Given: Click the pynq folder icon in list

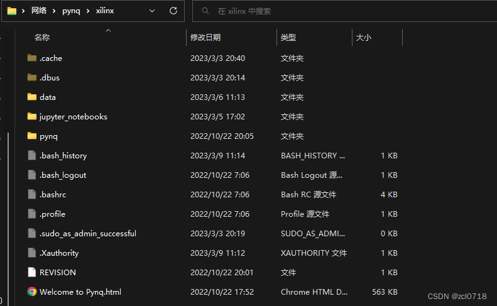Looking at the screenshot, I should click(31, 136).
